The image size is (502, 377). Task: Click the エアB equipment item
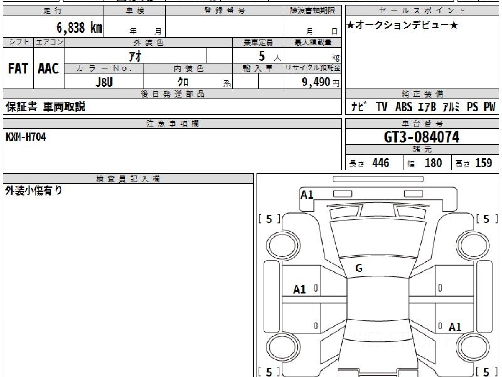point(427,107)
